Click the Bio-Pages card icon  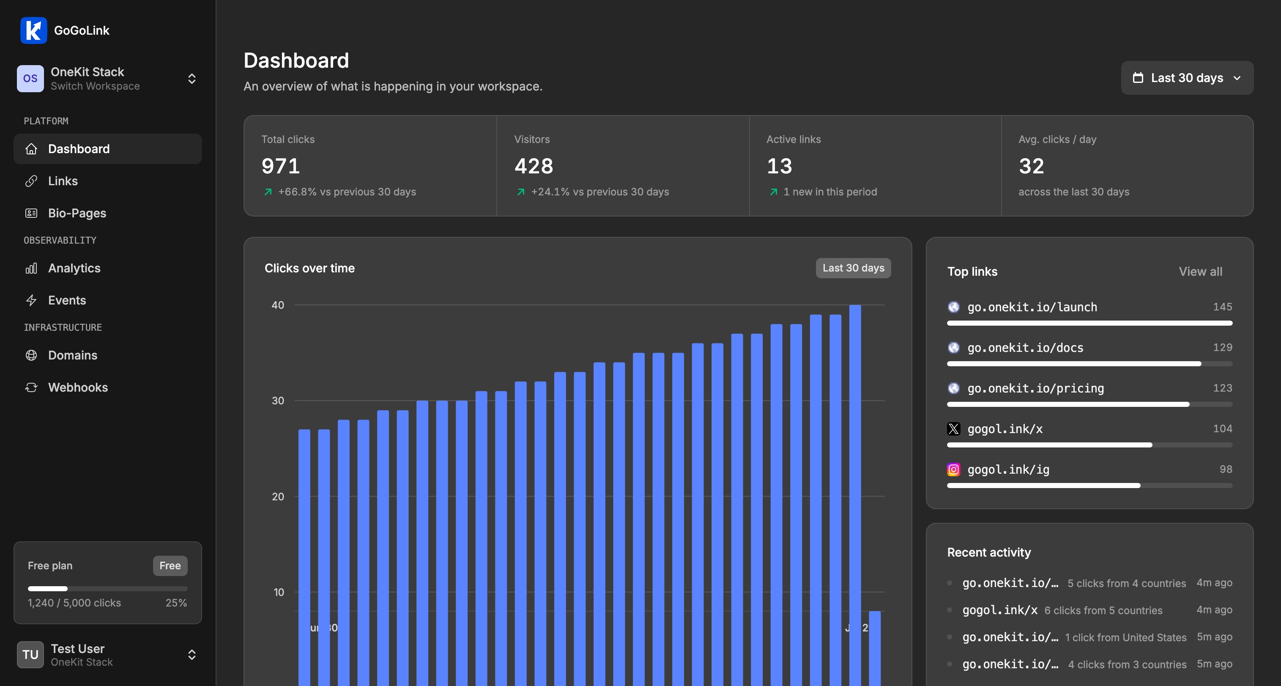(31, 213)
